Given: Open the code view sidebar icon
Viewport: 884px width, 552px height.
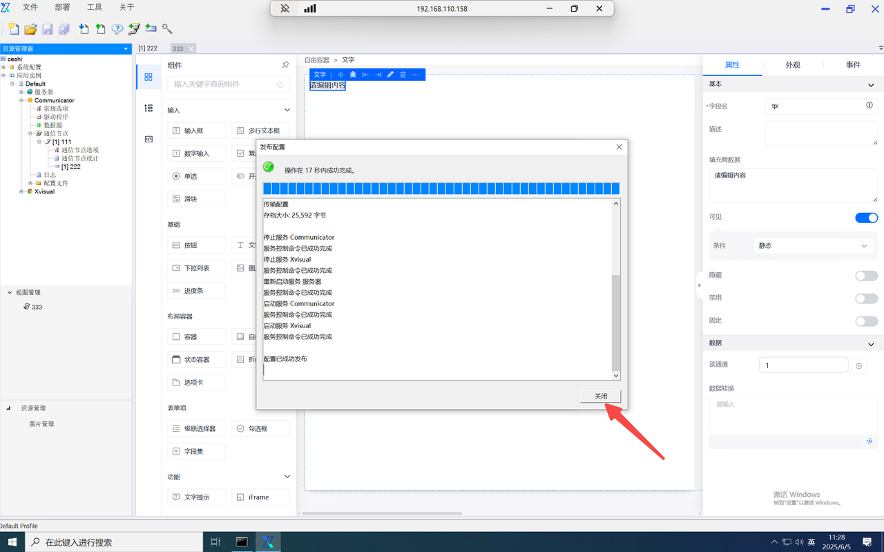Looking at the screenshot, I should (148, 139).
